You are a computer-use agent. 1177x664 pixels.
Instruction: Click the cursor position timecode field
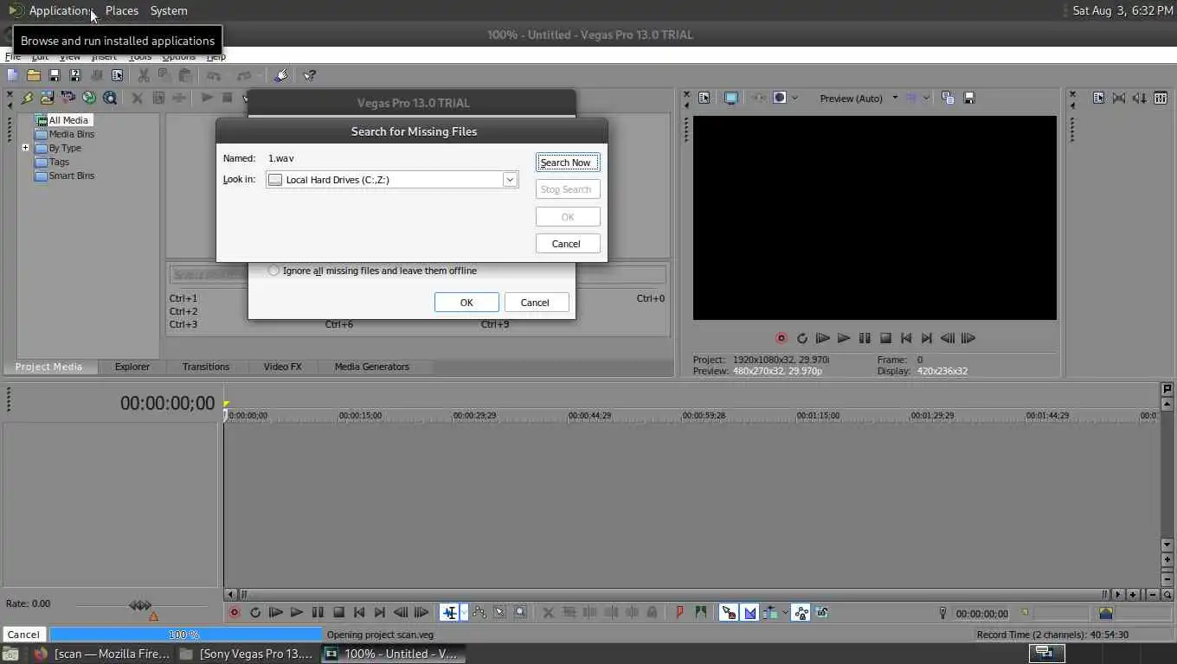(x=981, y=614)
